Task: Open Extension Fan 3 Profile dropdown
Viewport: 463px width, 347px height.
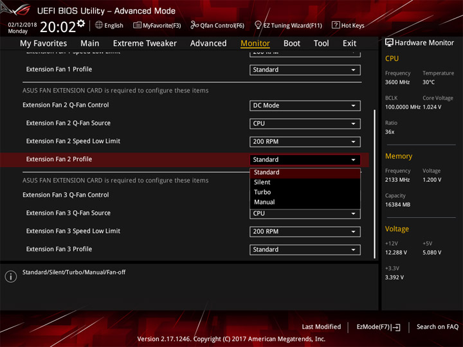Action: pos(305,249)
